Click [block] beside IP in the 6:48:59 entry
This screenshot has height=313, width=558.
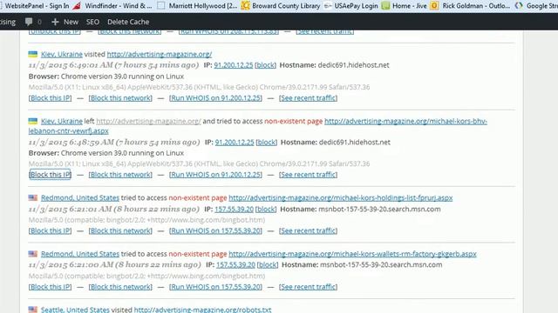tap(267, 143)
